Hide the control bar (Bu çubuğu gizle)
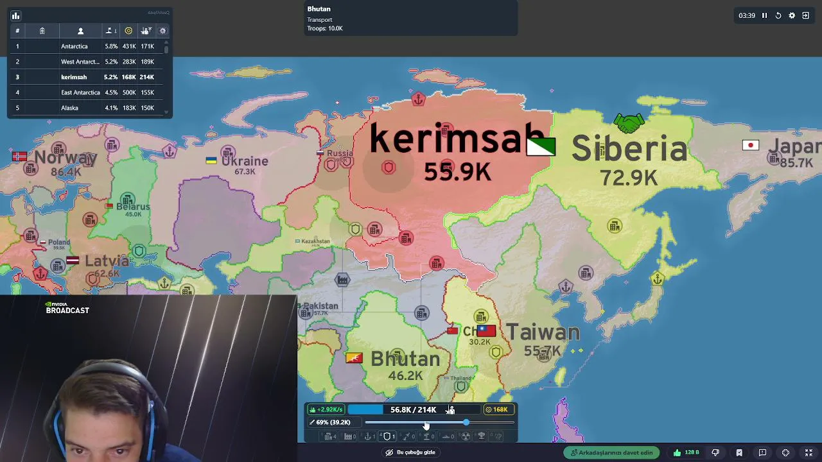Image resolution: width=822 pixels, height=462 pixels. tap(410, 452)
